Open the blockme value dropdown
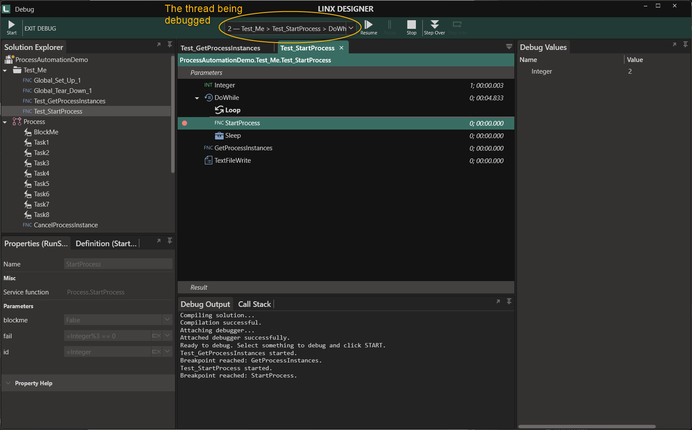This screenshot has height=430, width=692. 167,320
